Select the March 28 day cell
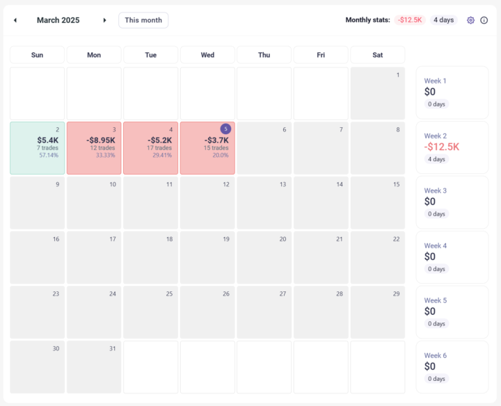 (x=321, y=312)
